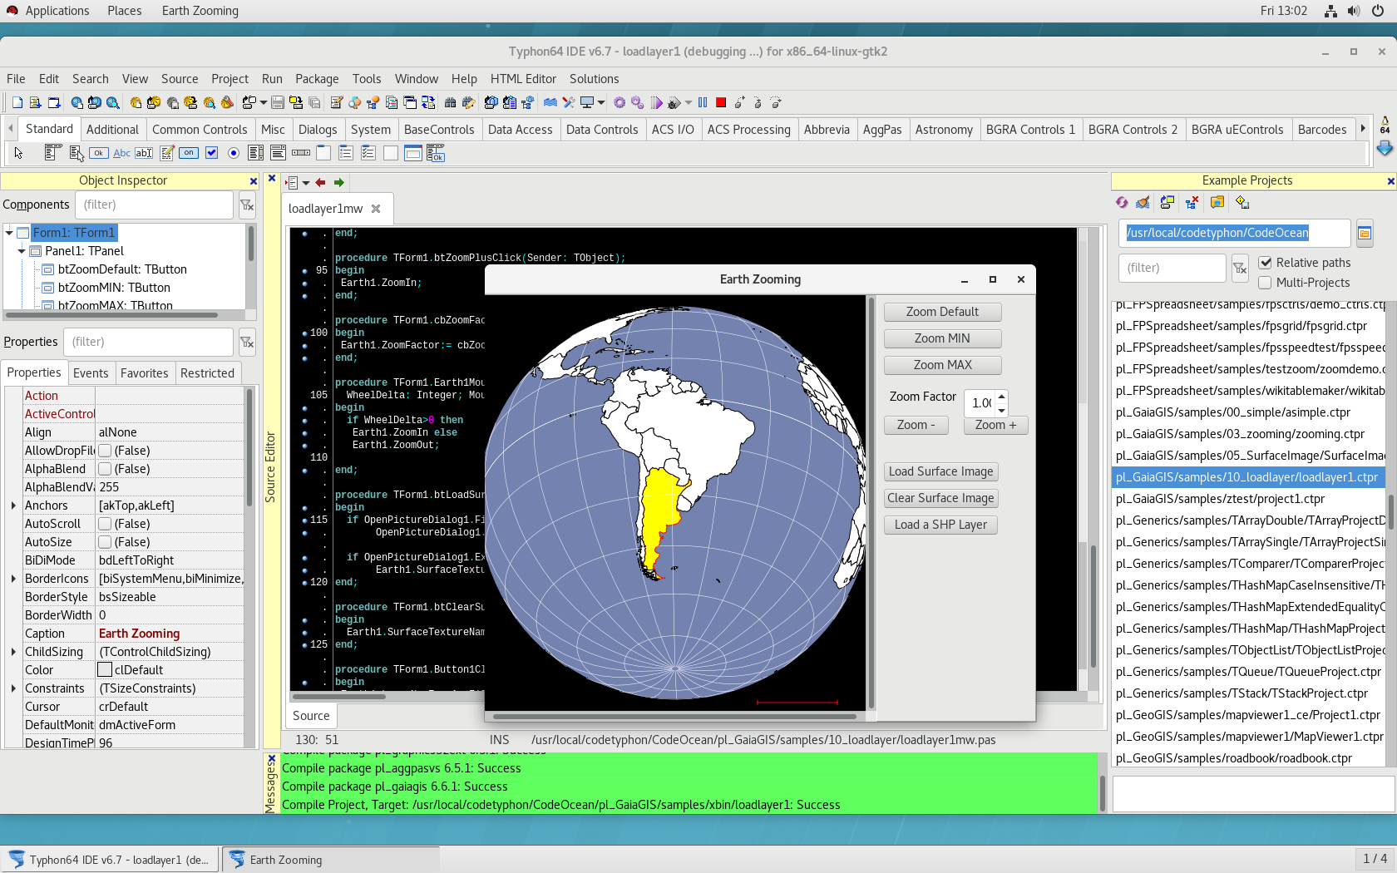Click the Zoom + button
The width and height of the screenshot is (1397, 873).
tap(995, 425)
